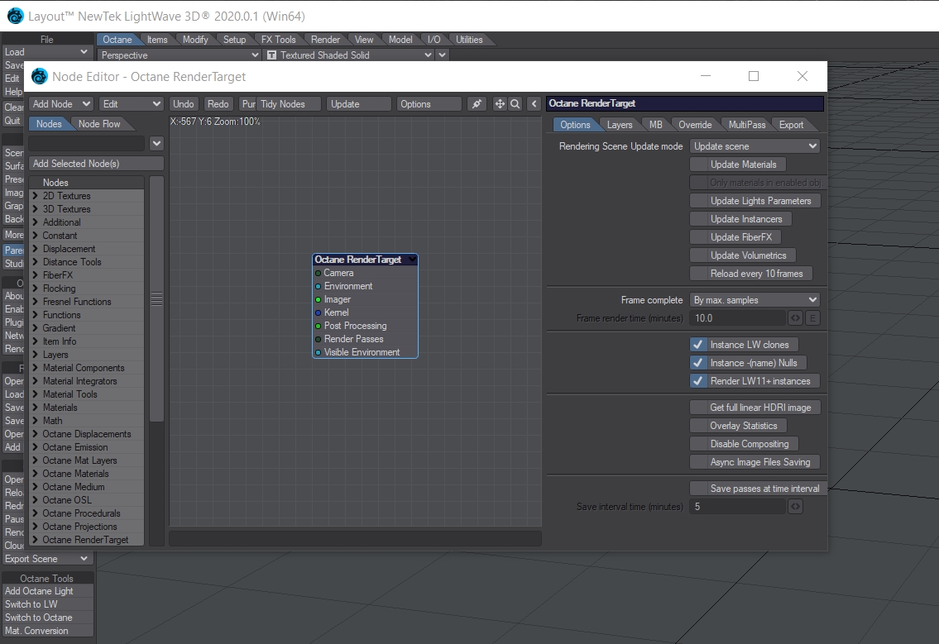Click the LightWave logo in the Layout title bar
This screenshot has width=939, height=644.
coord(15,17)
